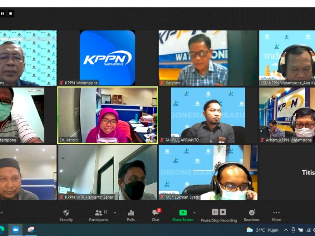Click the top-left pause recording indicator
The image size is (315, 236).
coord(3,13)
